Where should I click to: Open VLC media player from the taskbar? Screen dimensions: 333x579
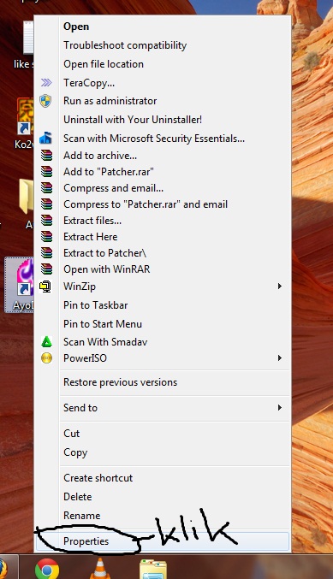(x=100, y=569)
